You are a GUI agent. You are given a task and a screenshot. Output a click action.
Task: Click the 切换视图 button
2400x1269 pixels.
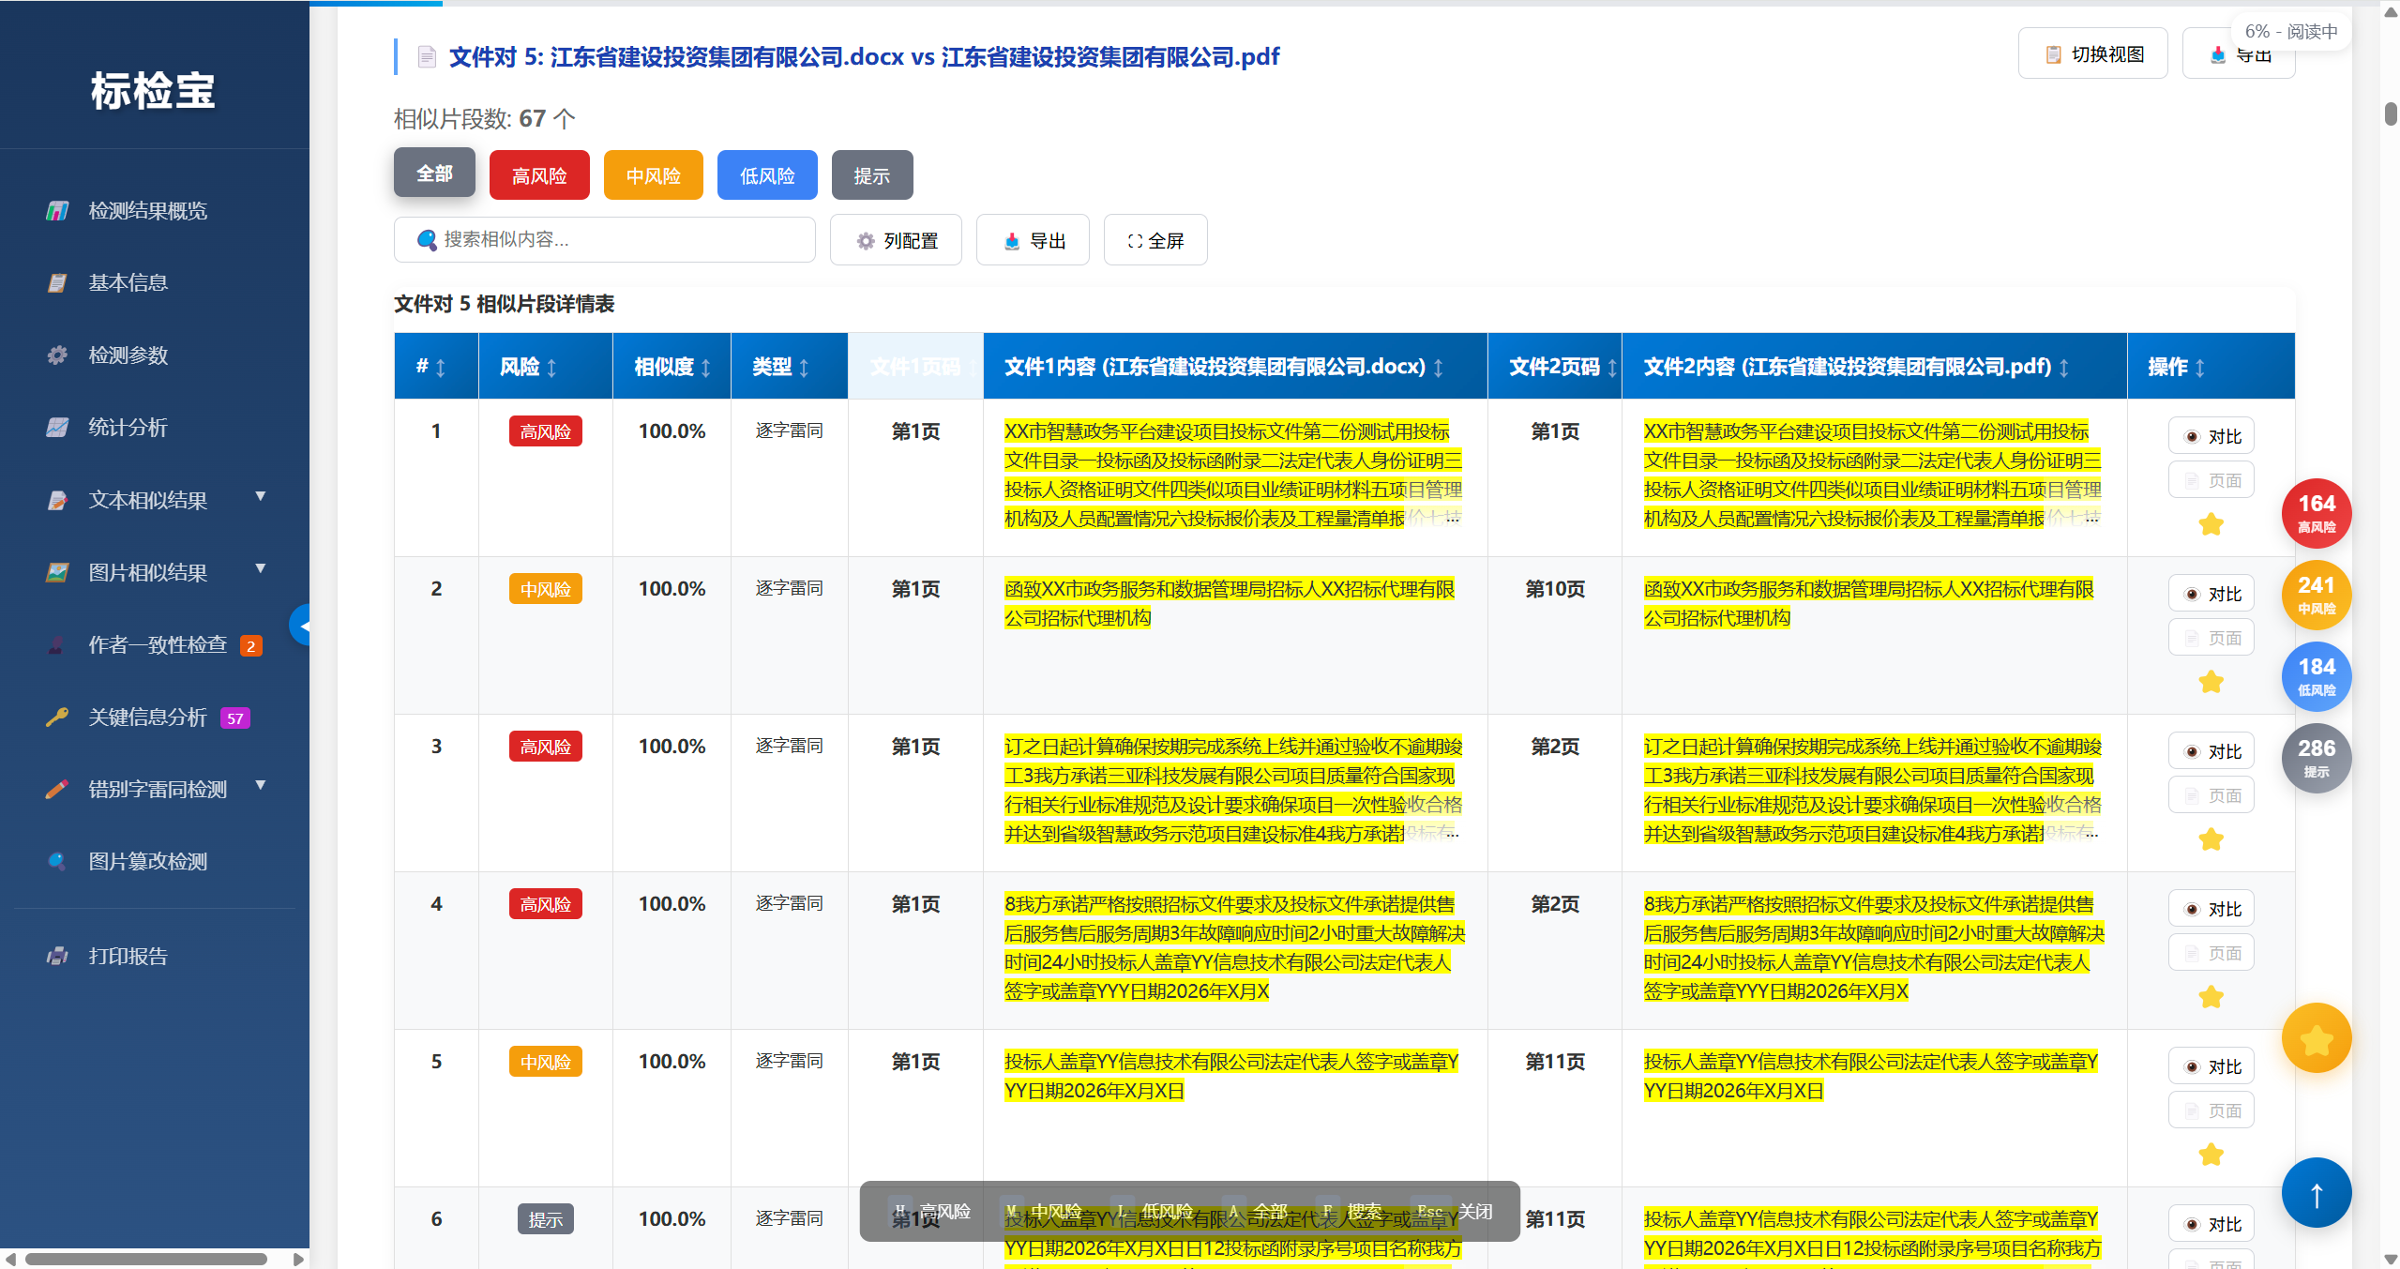2093,54
